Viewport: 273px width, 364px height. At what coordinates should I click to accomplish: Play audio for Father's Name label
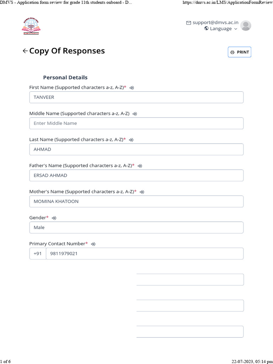click(140, 166)
